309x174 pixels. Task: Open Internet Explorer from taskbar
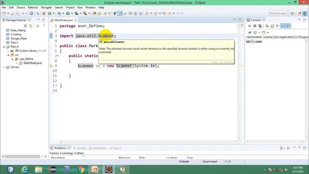click(25, 170)
